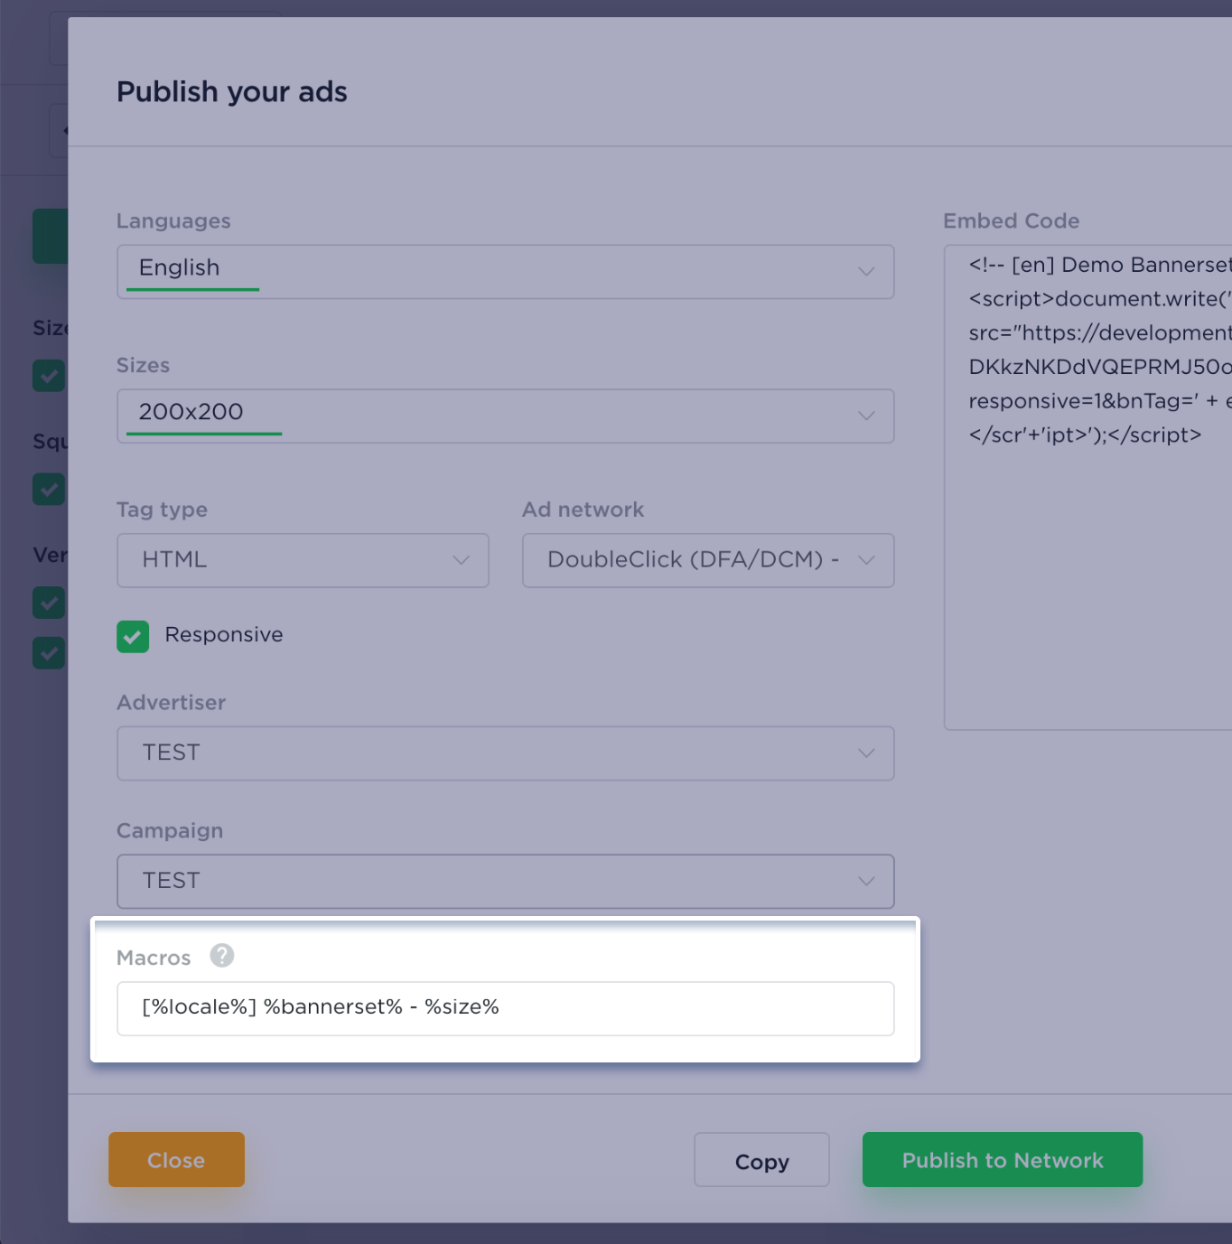The width and height of the screenshot is (1232, 1244).
Task: Click into the Macros input field
Action: (505, 1008)
